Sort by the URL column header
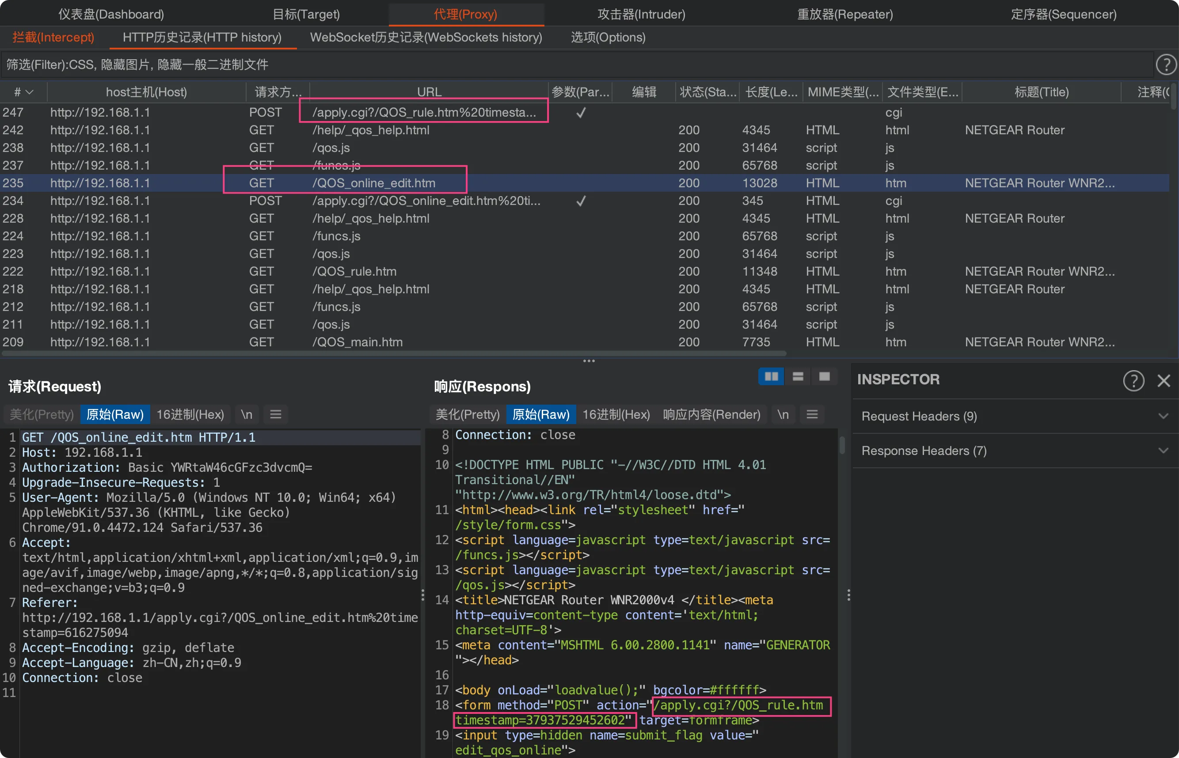This screenshot has height=758, width=1179. click(429, 92)
